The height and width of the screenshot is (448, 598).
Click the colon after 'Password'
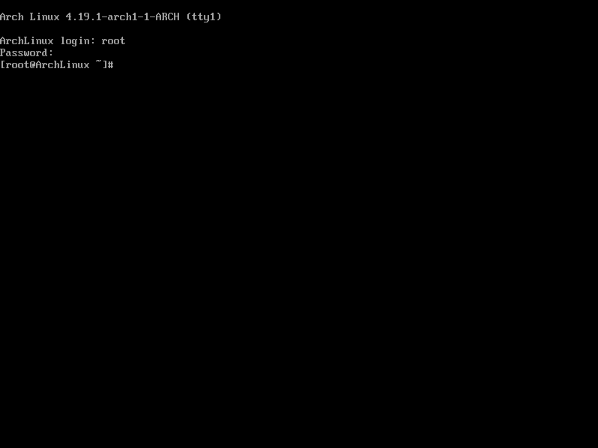51,54
